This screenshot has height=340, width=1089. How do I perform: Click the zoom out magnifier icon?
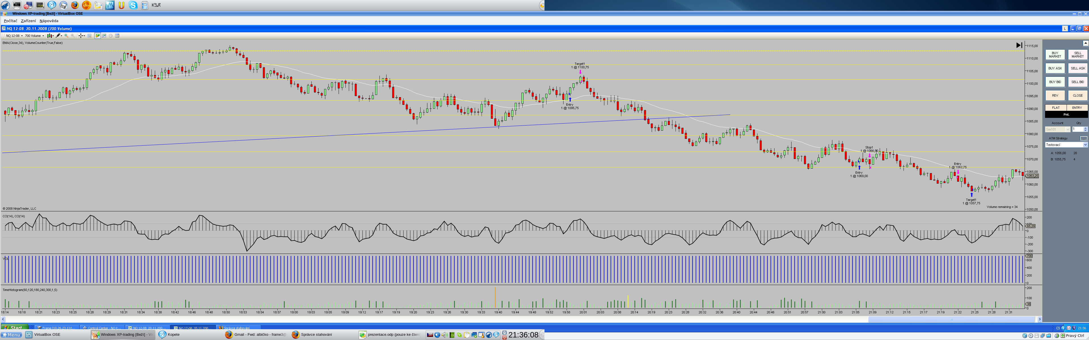click(73, 36)
